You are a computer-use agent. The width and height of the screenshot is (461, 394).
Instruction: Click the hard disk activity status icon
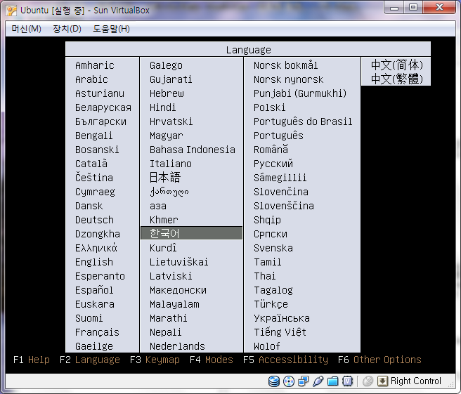(274, 381)
